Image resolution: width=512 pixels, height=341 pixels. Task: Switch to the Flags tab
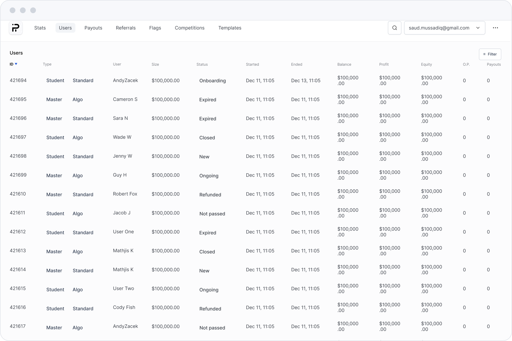coord(155,28)
